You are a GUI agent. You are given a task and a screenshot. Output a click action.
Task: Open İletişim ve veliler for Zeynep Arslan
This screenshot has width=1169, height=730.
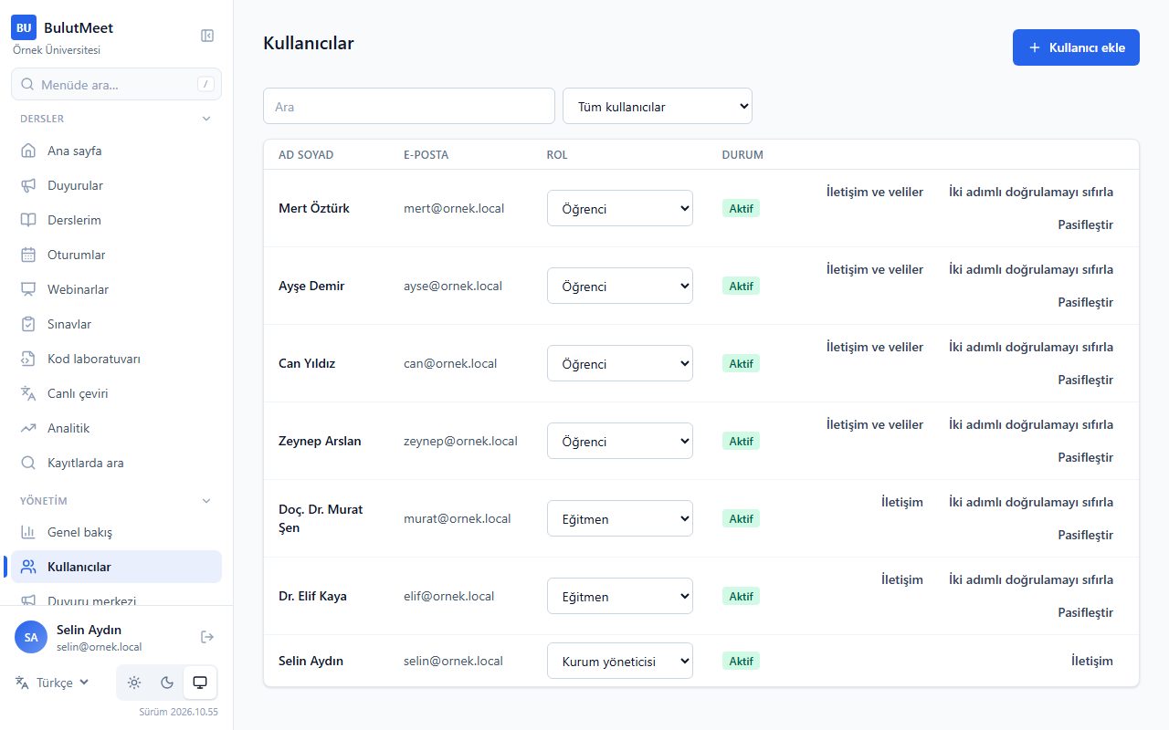coord(875,424)
